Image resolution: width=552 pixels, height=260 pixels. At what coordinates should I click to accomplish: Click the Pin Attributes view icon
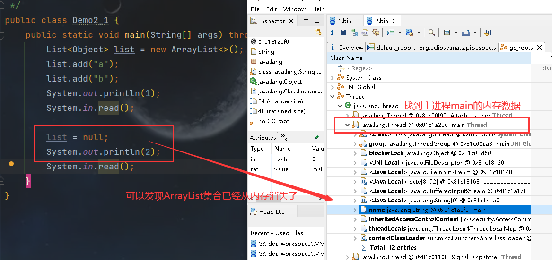[x=317, y=137]
